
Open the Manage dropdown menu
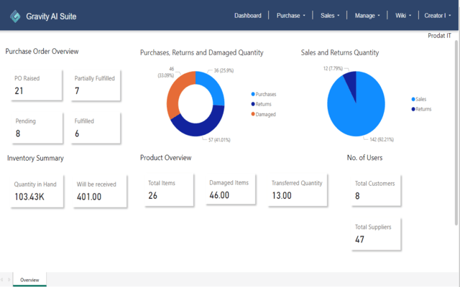(369, 15)
